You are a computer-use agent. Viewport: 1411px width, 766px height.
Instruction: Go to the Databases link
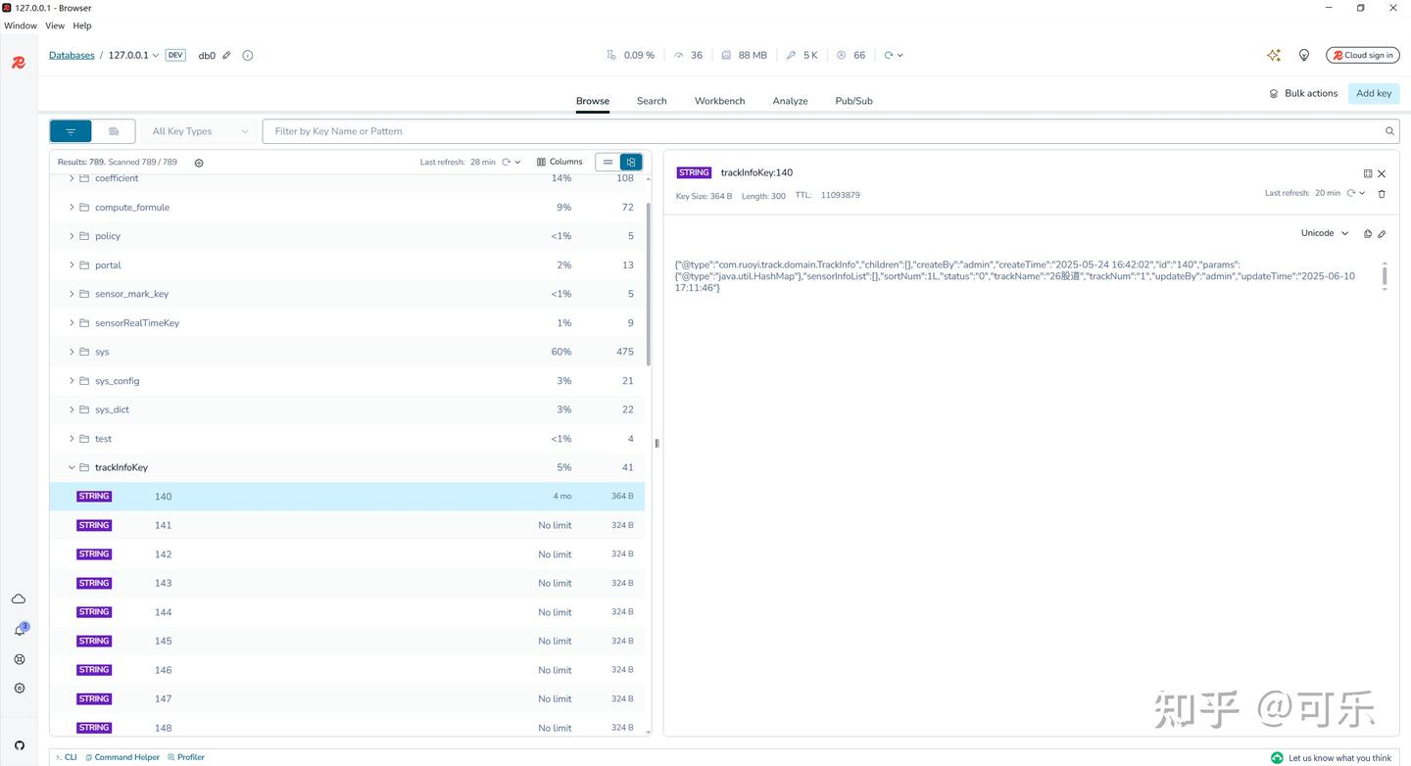72,56
